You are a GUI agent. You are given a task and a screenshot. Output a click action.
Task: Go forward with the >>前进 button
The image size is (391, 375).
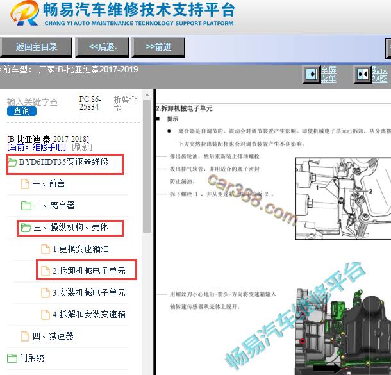click(158, 47)
